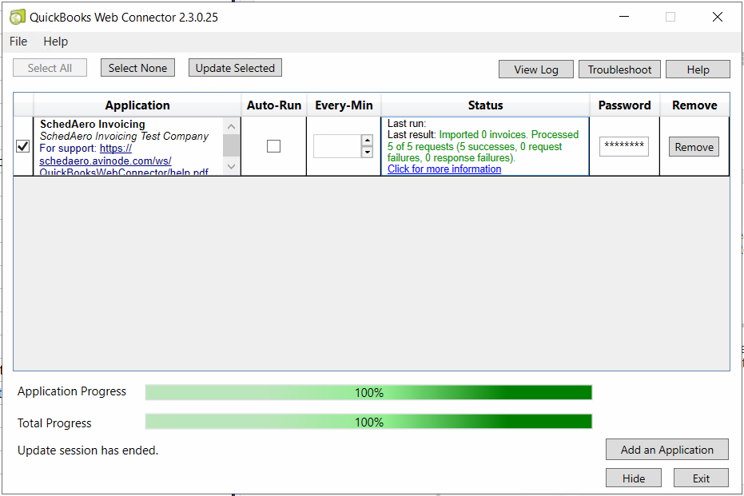Click the Select None button
The image size is (744, 496).
(137, 68)
